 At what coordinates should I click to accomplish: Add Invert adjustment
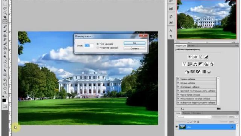click(187, 72)
